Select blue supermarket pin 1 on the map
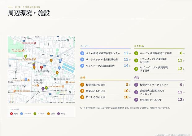192x136 pixels. point(59,68)
